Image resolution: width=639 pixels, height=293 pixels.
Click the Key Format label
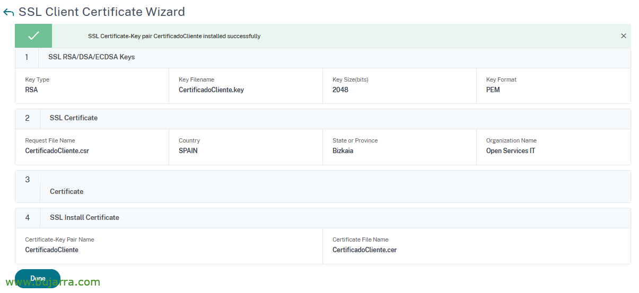point(501,80)
